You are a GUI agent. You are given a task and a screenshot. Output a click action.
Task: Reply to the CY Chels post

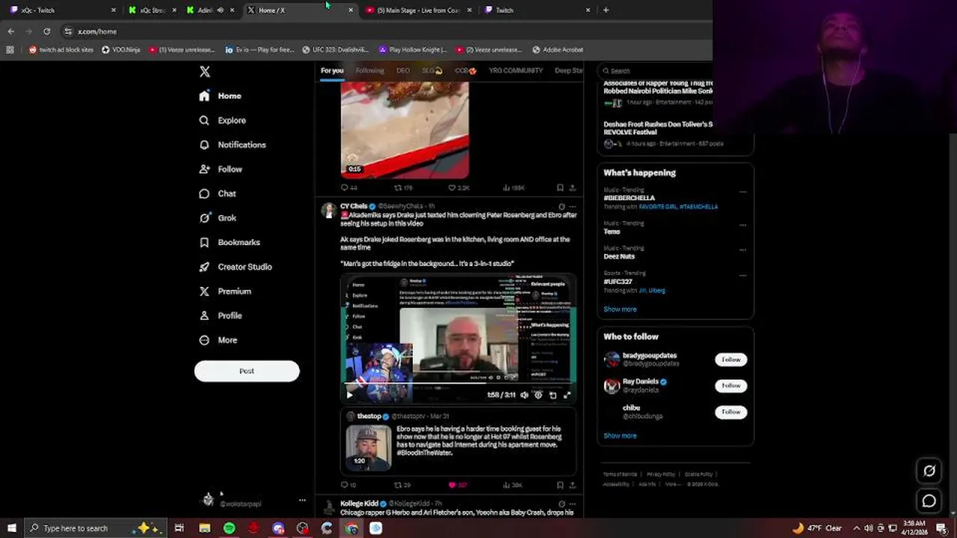pos(345,485)
